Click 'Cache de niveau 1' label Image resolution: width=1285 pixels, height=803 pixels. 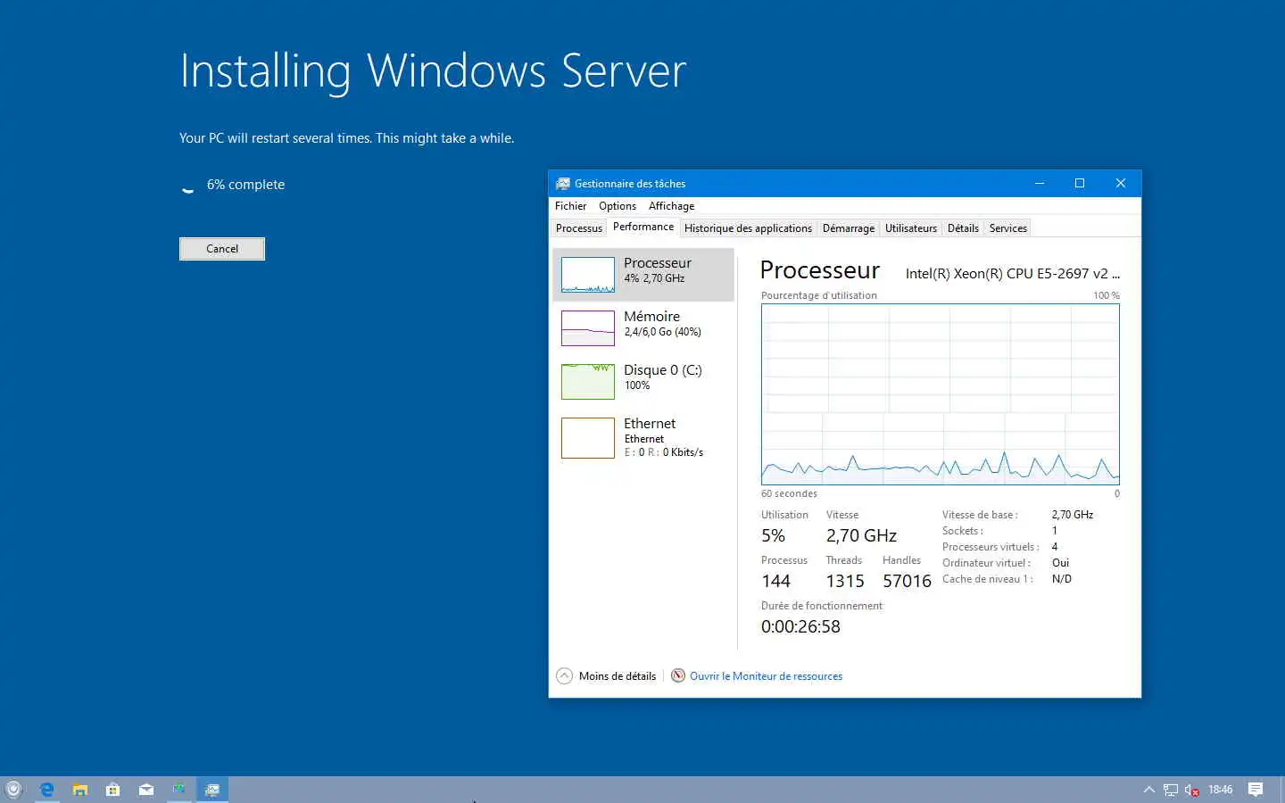(x=987, y=579)
